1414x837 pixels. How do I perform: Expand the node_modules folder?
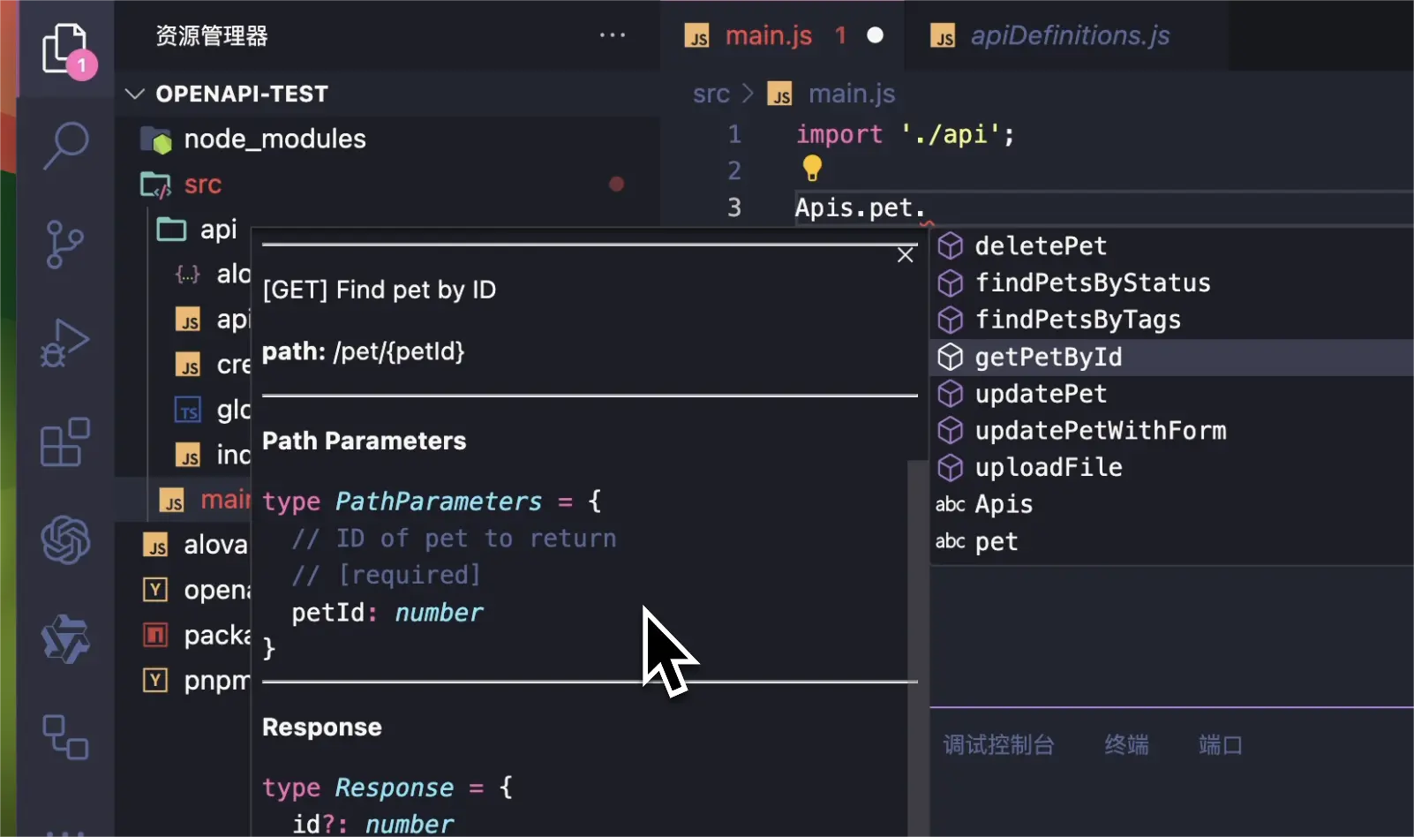click(x=388, y=139)
